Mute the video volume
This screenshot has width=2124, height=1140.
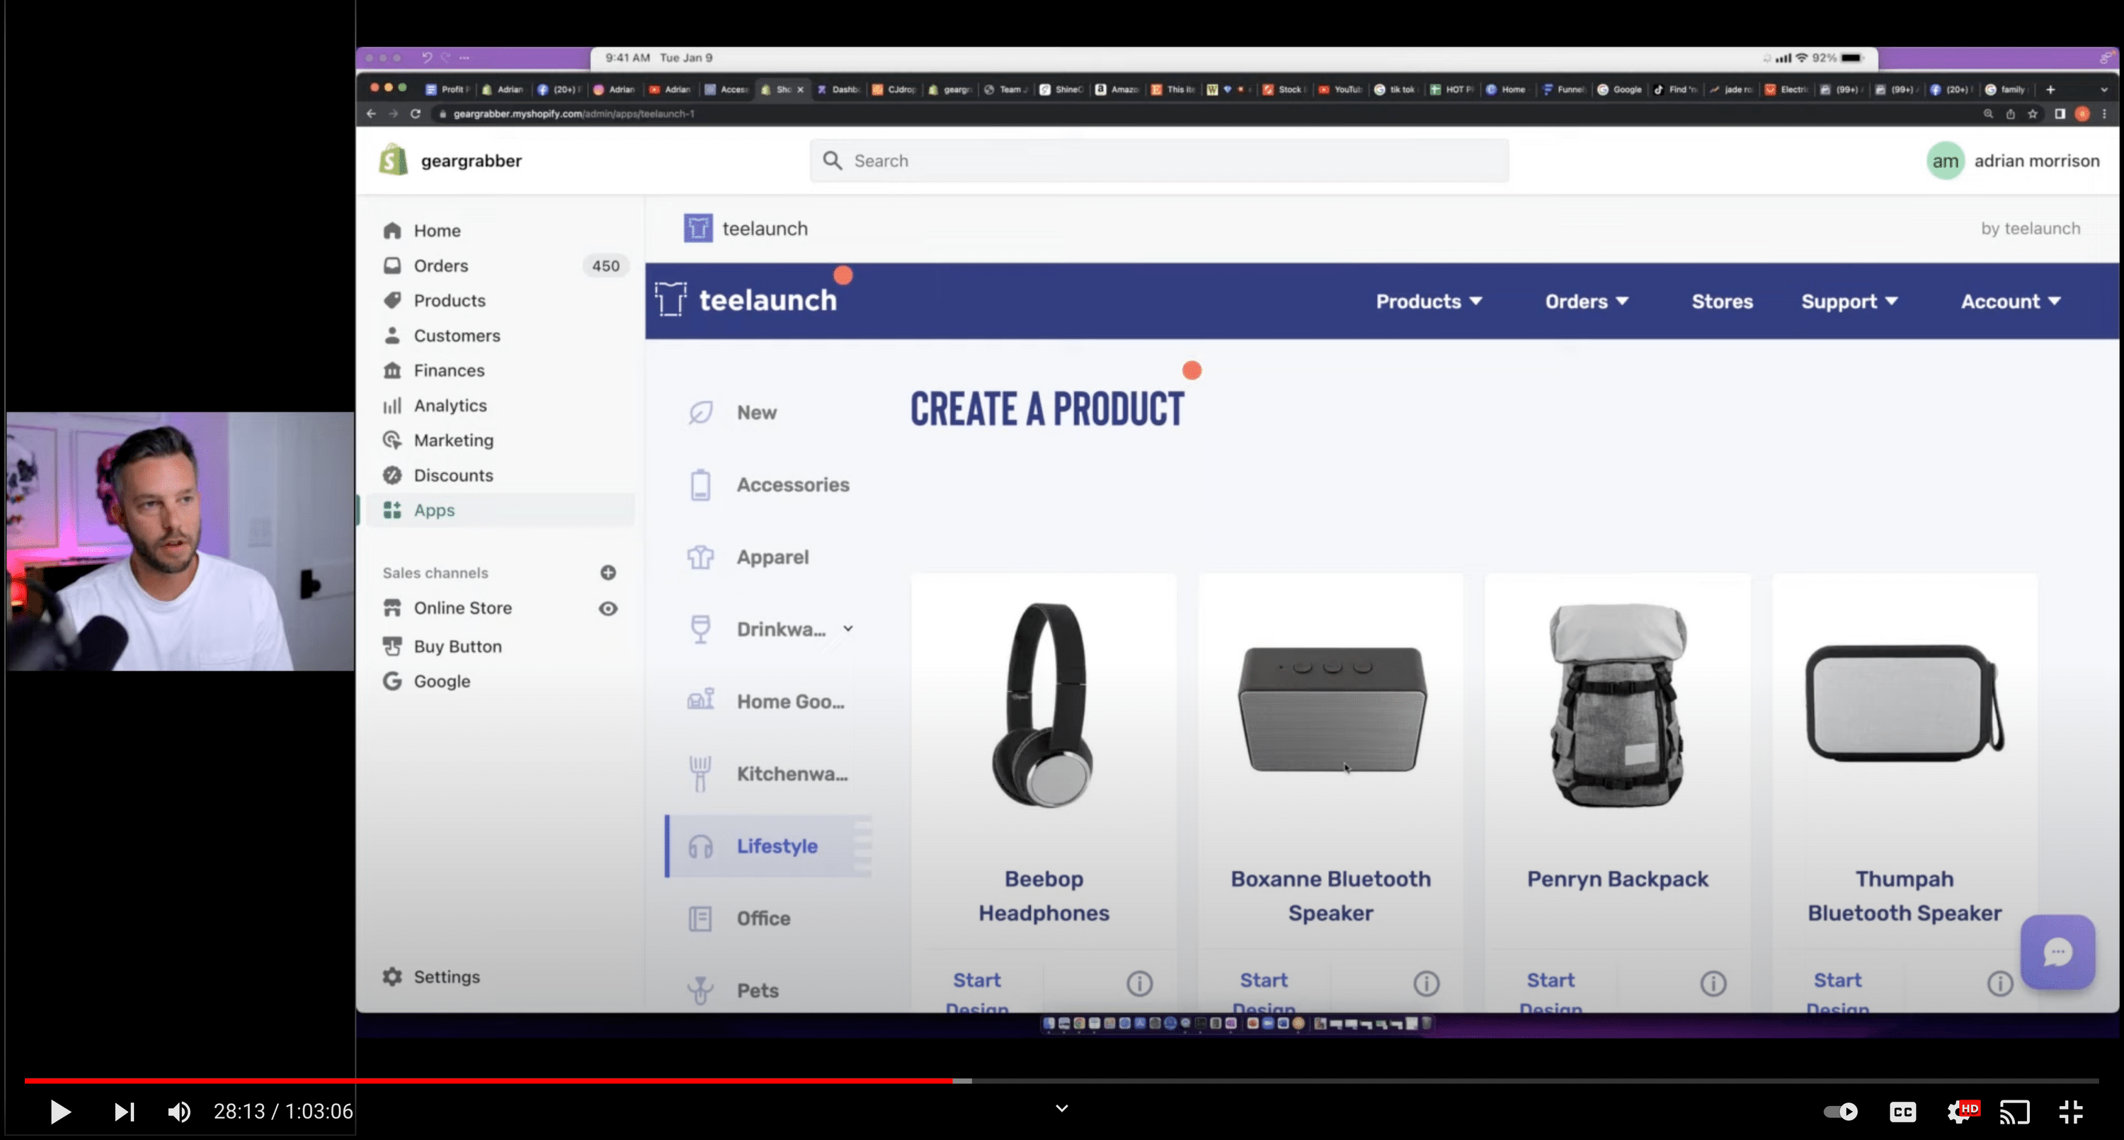point(179,1112)
